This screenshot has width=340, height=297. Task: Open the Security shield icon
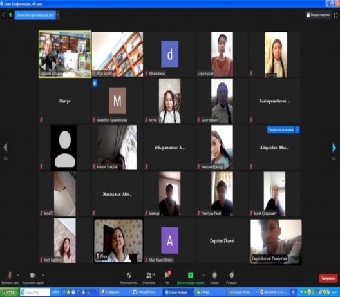[x=129, y=275]
